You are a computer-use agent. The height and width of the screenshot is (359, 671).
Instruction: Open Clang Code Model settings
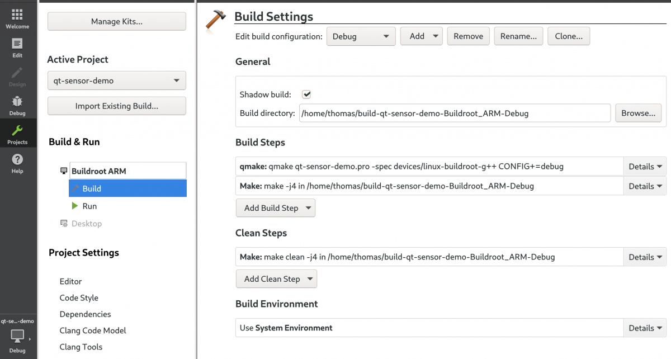point(93,330)
